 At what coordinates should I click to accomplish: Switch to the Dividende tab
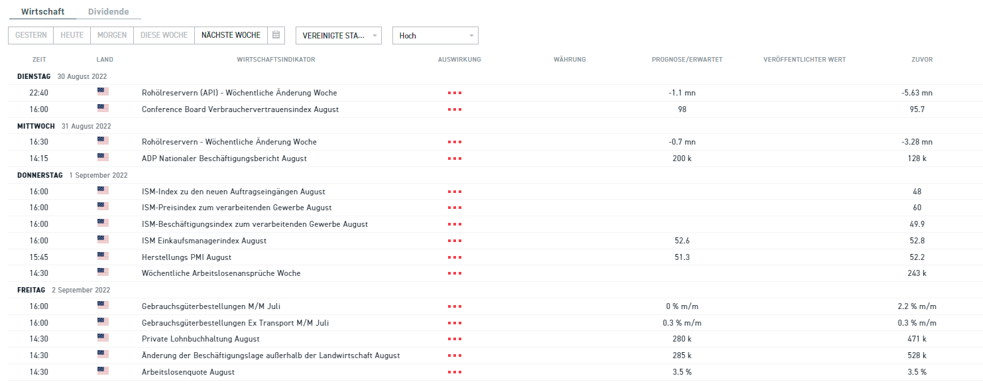pyautogui.click(x=109, y=12)
